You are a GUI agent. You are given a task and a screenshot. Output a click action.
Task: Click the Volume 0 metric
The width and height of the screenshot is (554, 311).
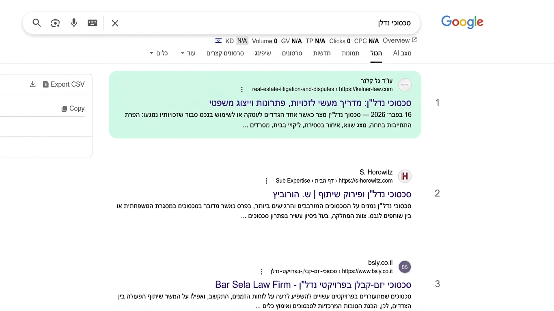tap(265, 41)
